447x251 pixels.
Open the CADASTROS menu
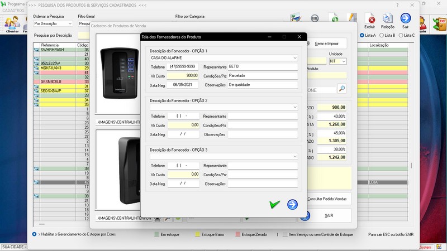(12, 11)
